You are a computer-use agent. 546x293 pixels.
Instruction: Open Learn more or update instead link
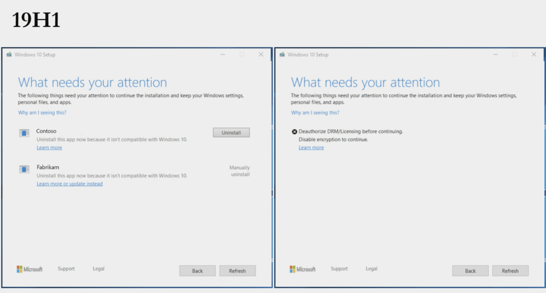click(x=69, y=184)
